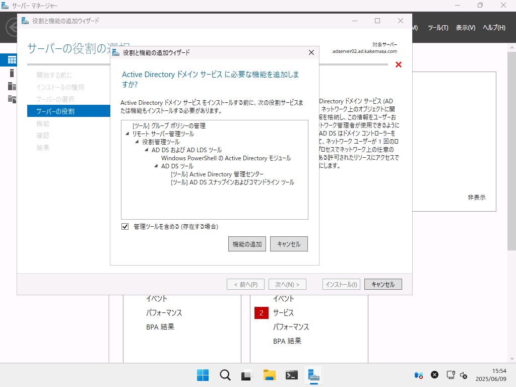Image resolution: width=516 pixels, height=387 pixels.
Task: Close the inner 役割と機能の追加ウィザード dialog
Action: pyautogui.click(x=311, y=52)
